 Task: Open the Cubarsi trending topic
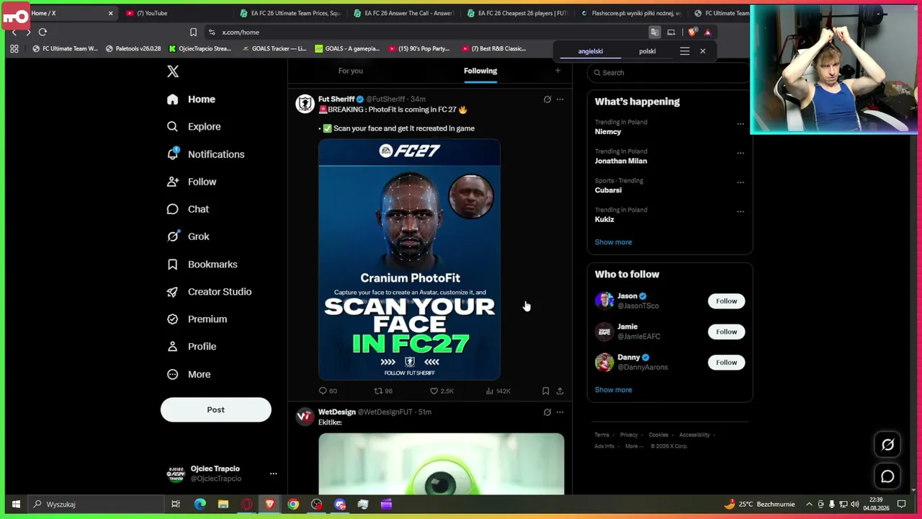click(608, 190)
